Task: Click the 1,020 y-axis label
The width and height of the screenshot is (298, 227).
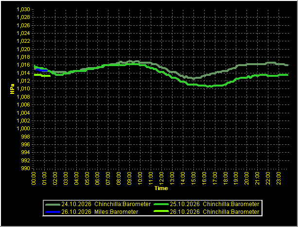Action: (23, 49)
